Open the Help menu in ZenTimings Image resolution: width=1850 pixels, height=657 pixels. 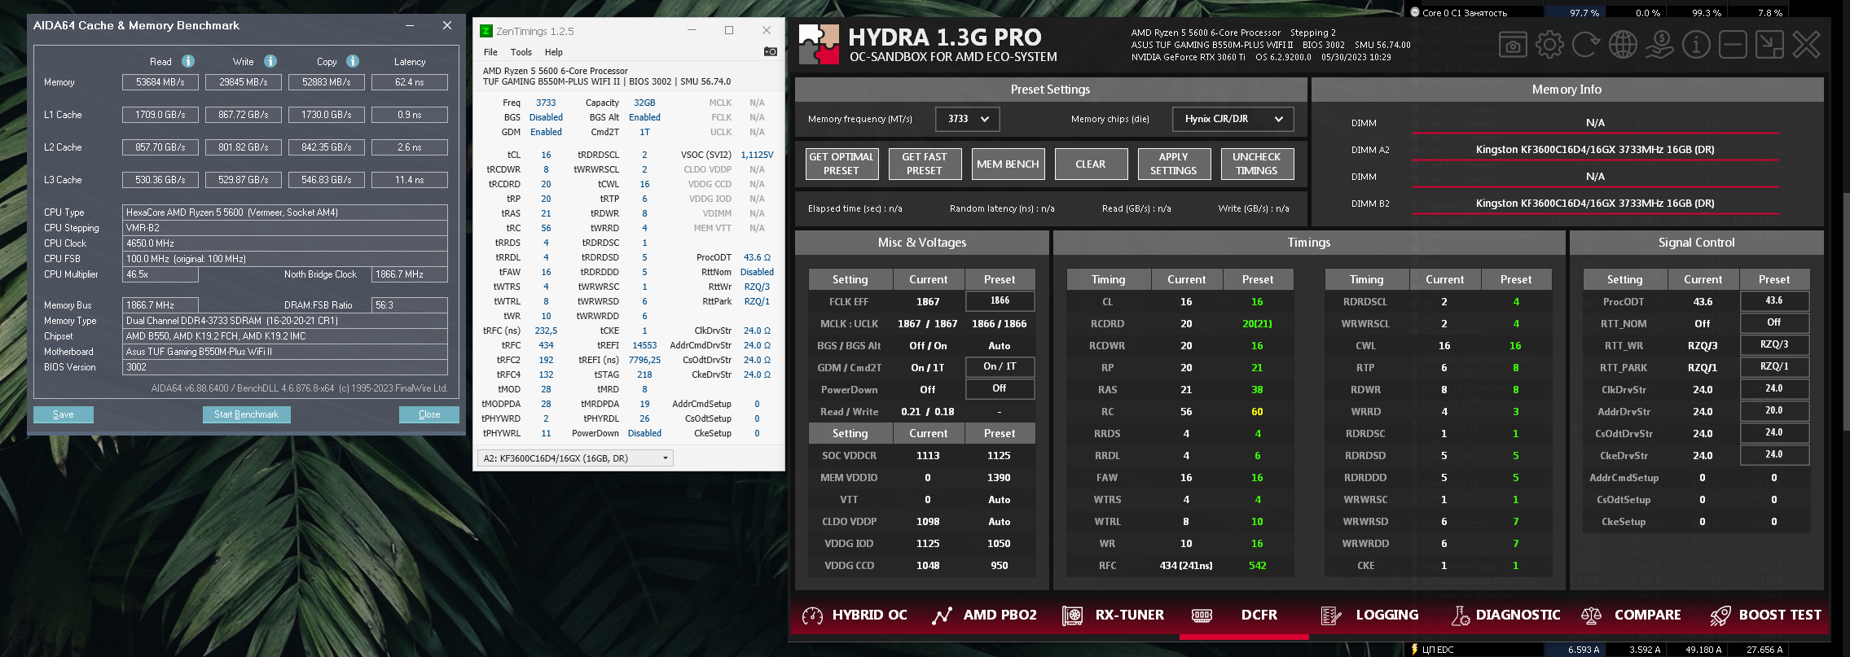(554, 52)
